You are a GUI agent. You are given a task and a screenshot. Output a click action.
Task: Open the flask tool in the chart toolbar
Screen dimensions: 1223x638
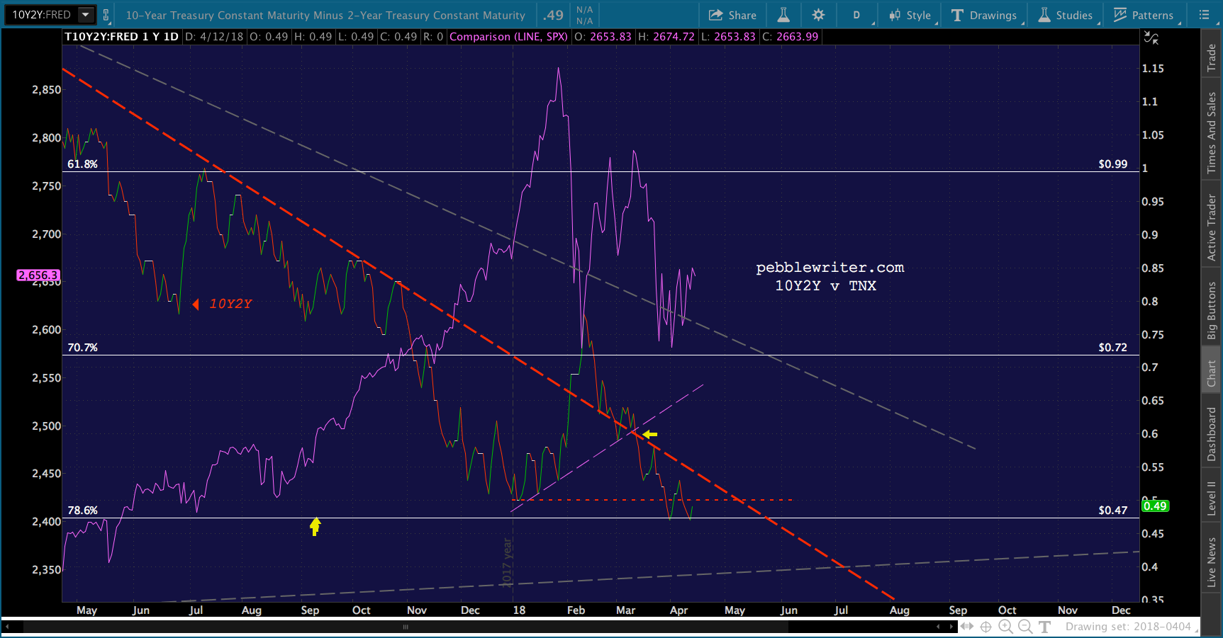coord(783,15)
